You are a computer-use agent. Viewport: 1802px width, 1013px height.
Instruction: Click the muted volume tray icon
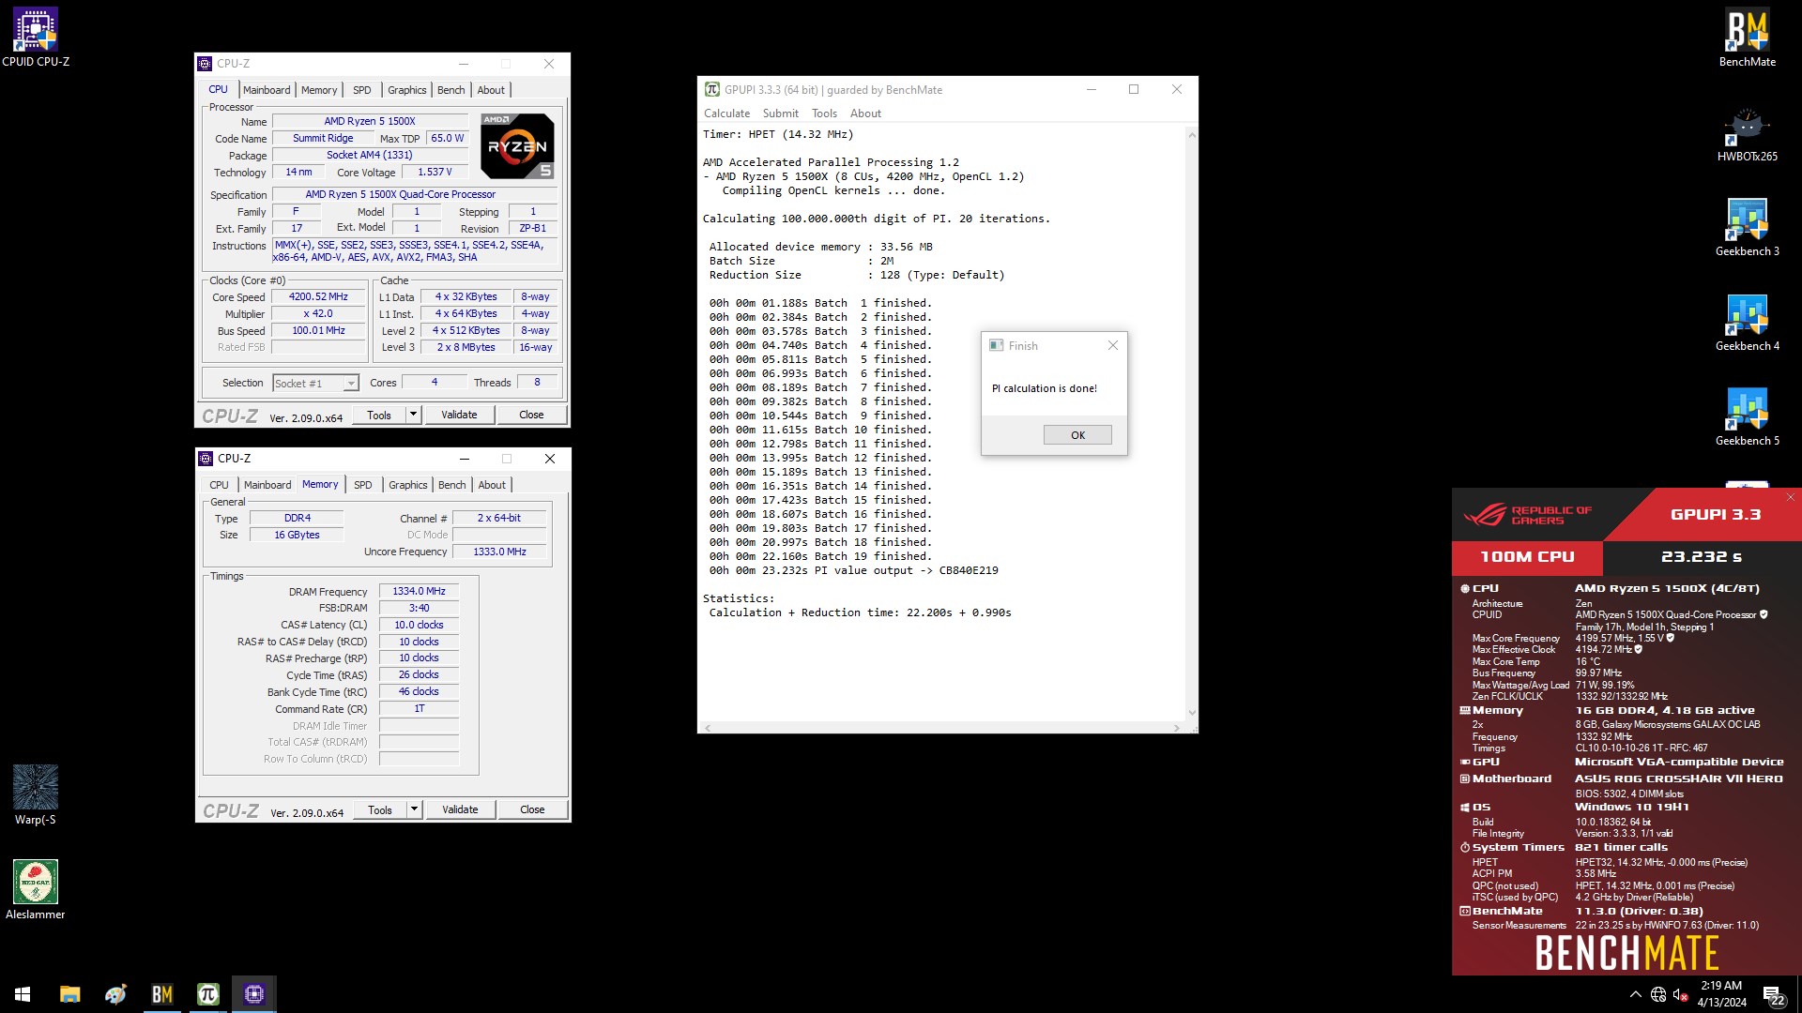click(x=1681, y=994)
